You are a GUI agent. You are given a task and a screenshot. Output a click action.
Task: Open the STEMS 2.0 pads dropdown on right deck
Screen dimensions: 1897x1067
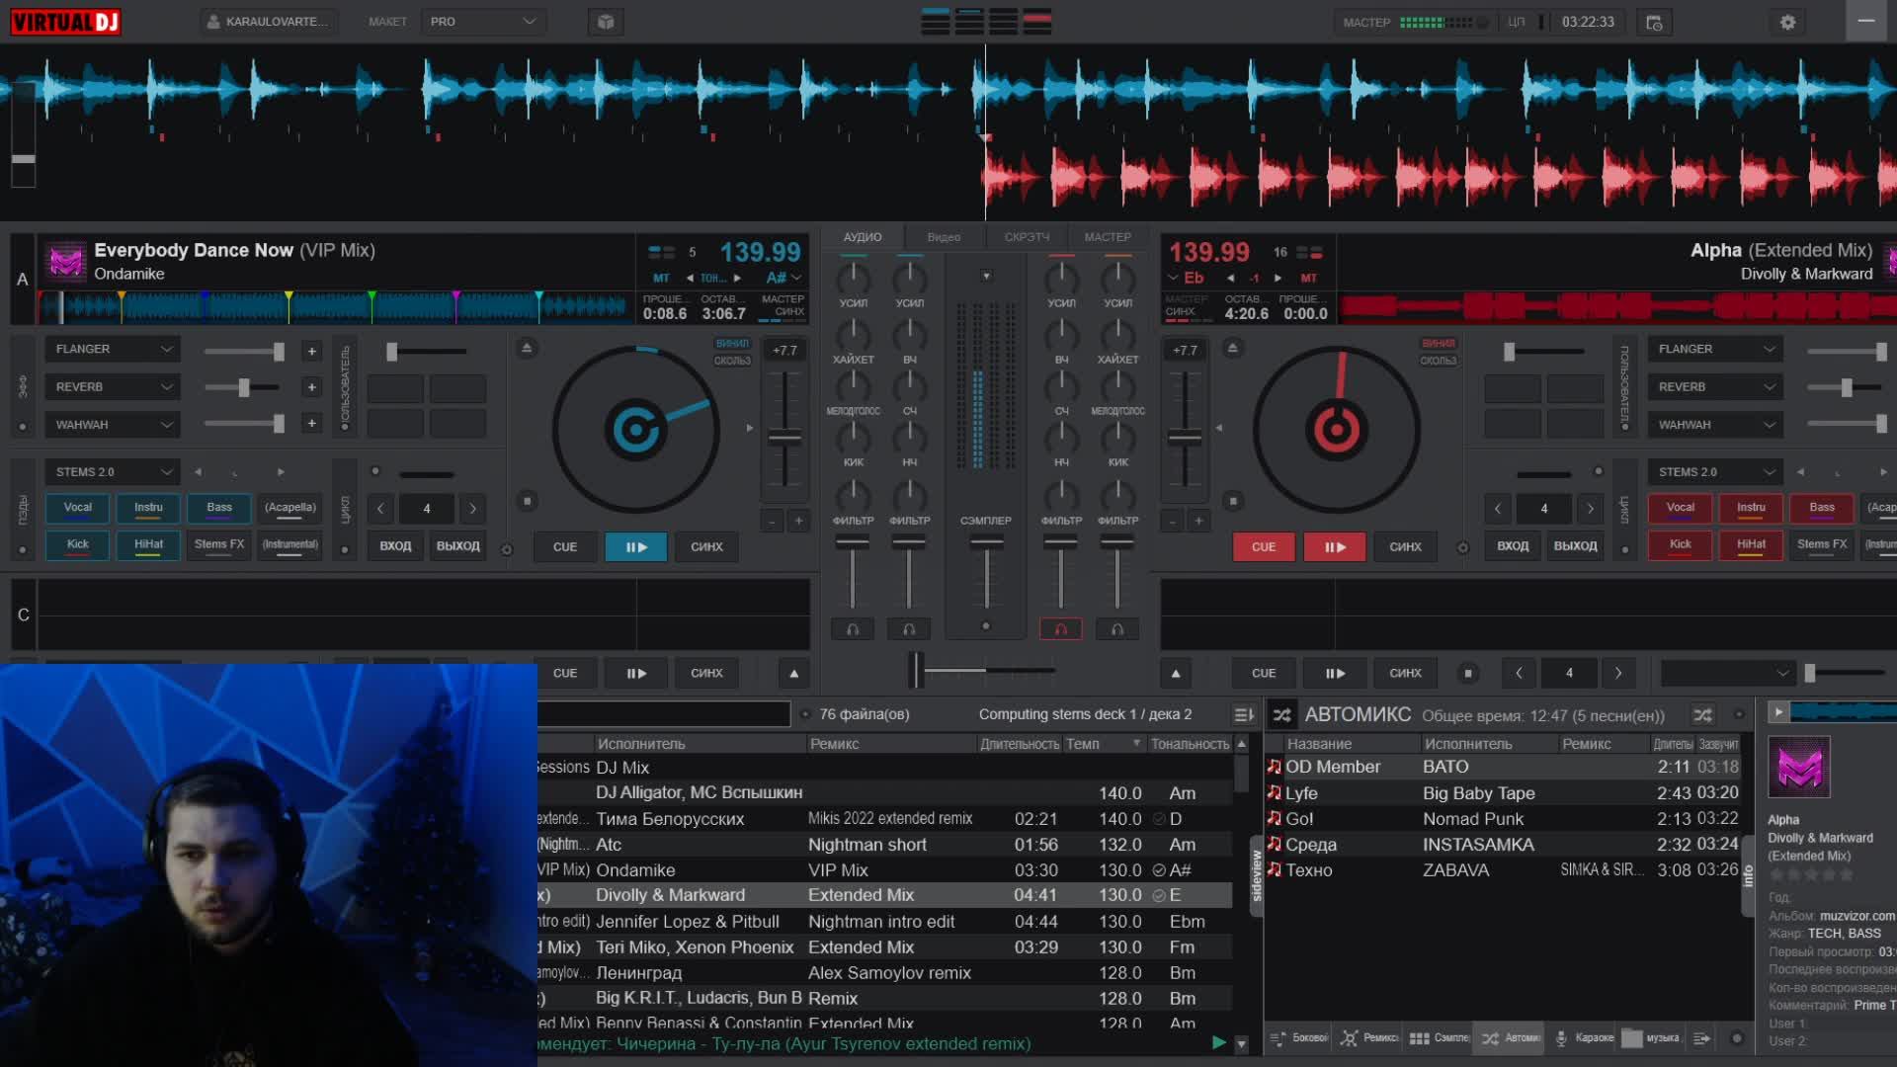[x=1714, y=472]
